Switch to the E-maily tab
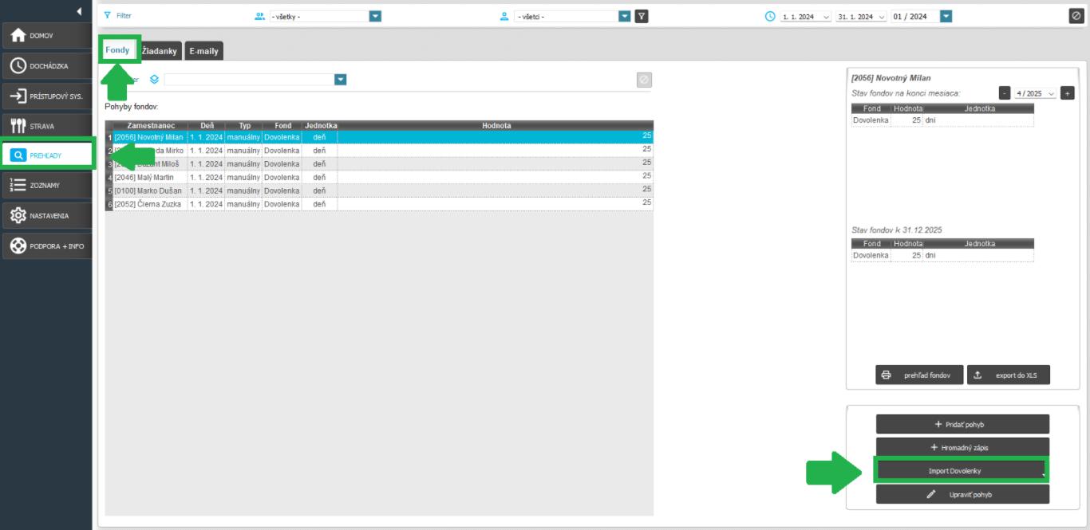The height and width of the screenshot is (530, 1090). [203, 51]
